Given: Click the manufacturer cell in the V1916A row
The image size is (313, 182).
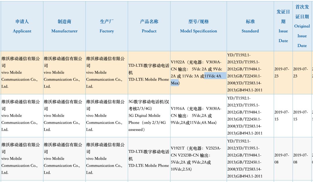Looking at the screenshot, I should (64, 116).
